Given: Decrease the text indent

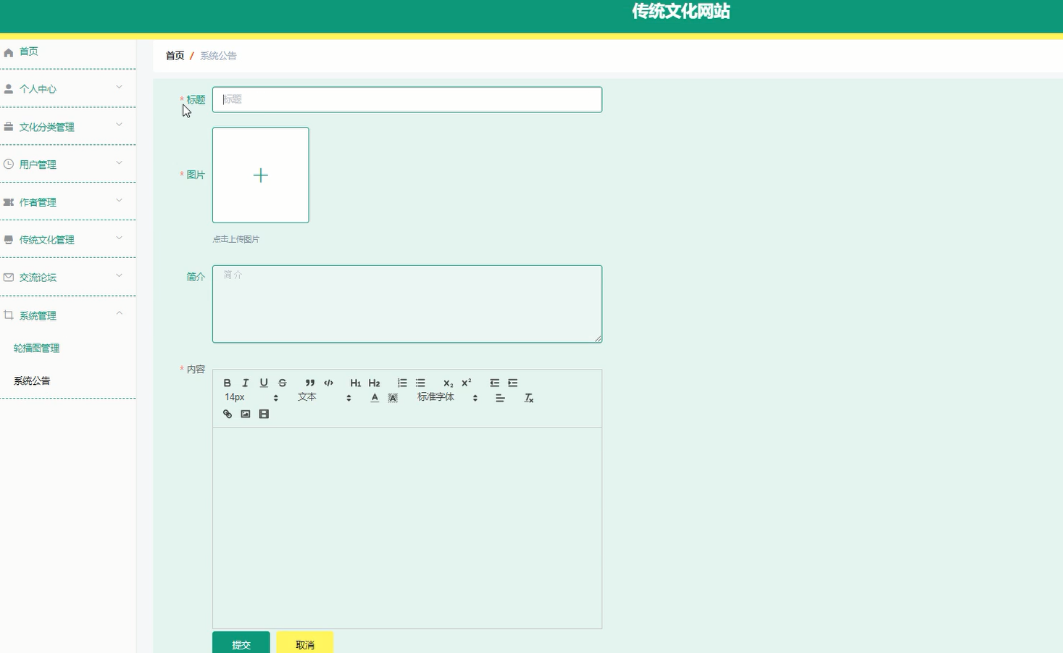Looking at the screenshot, I should tap(494, 383).
